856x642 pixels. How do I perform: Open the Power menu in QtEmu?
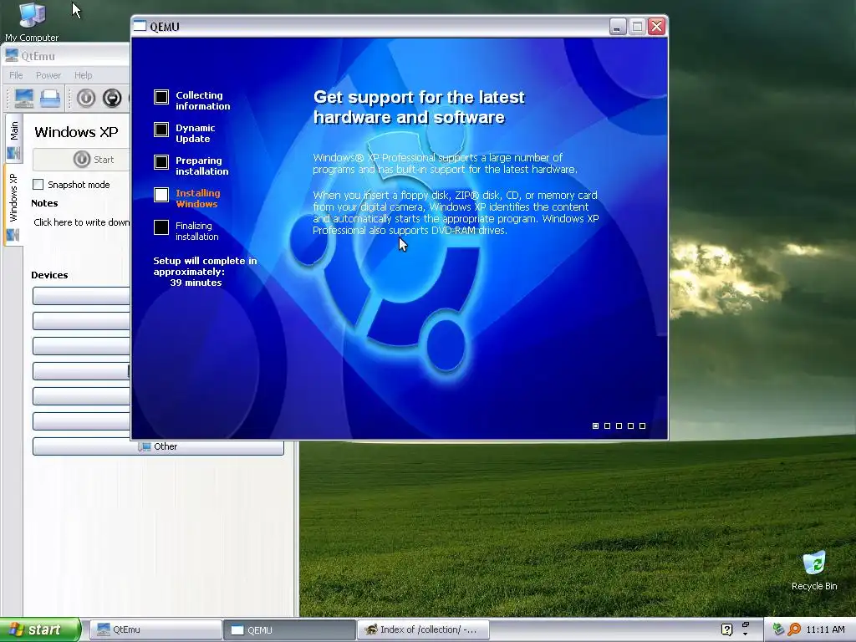(48, 75)
